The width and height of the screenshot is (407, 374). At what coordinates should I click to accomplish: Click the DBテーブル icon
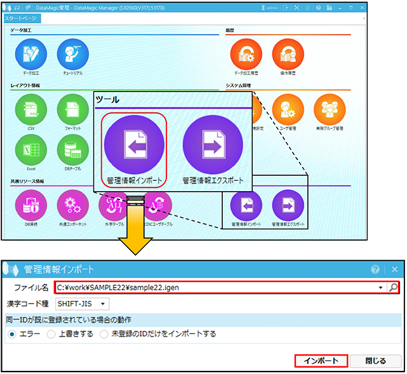point(72,150)
